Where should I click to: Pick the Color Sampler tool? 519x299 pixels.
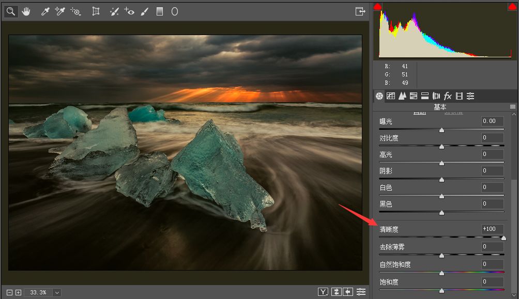coord(60,11)
